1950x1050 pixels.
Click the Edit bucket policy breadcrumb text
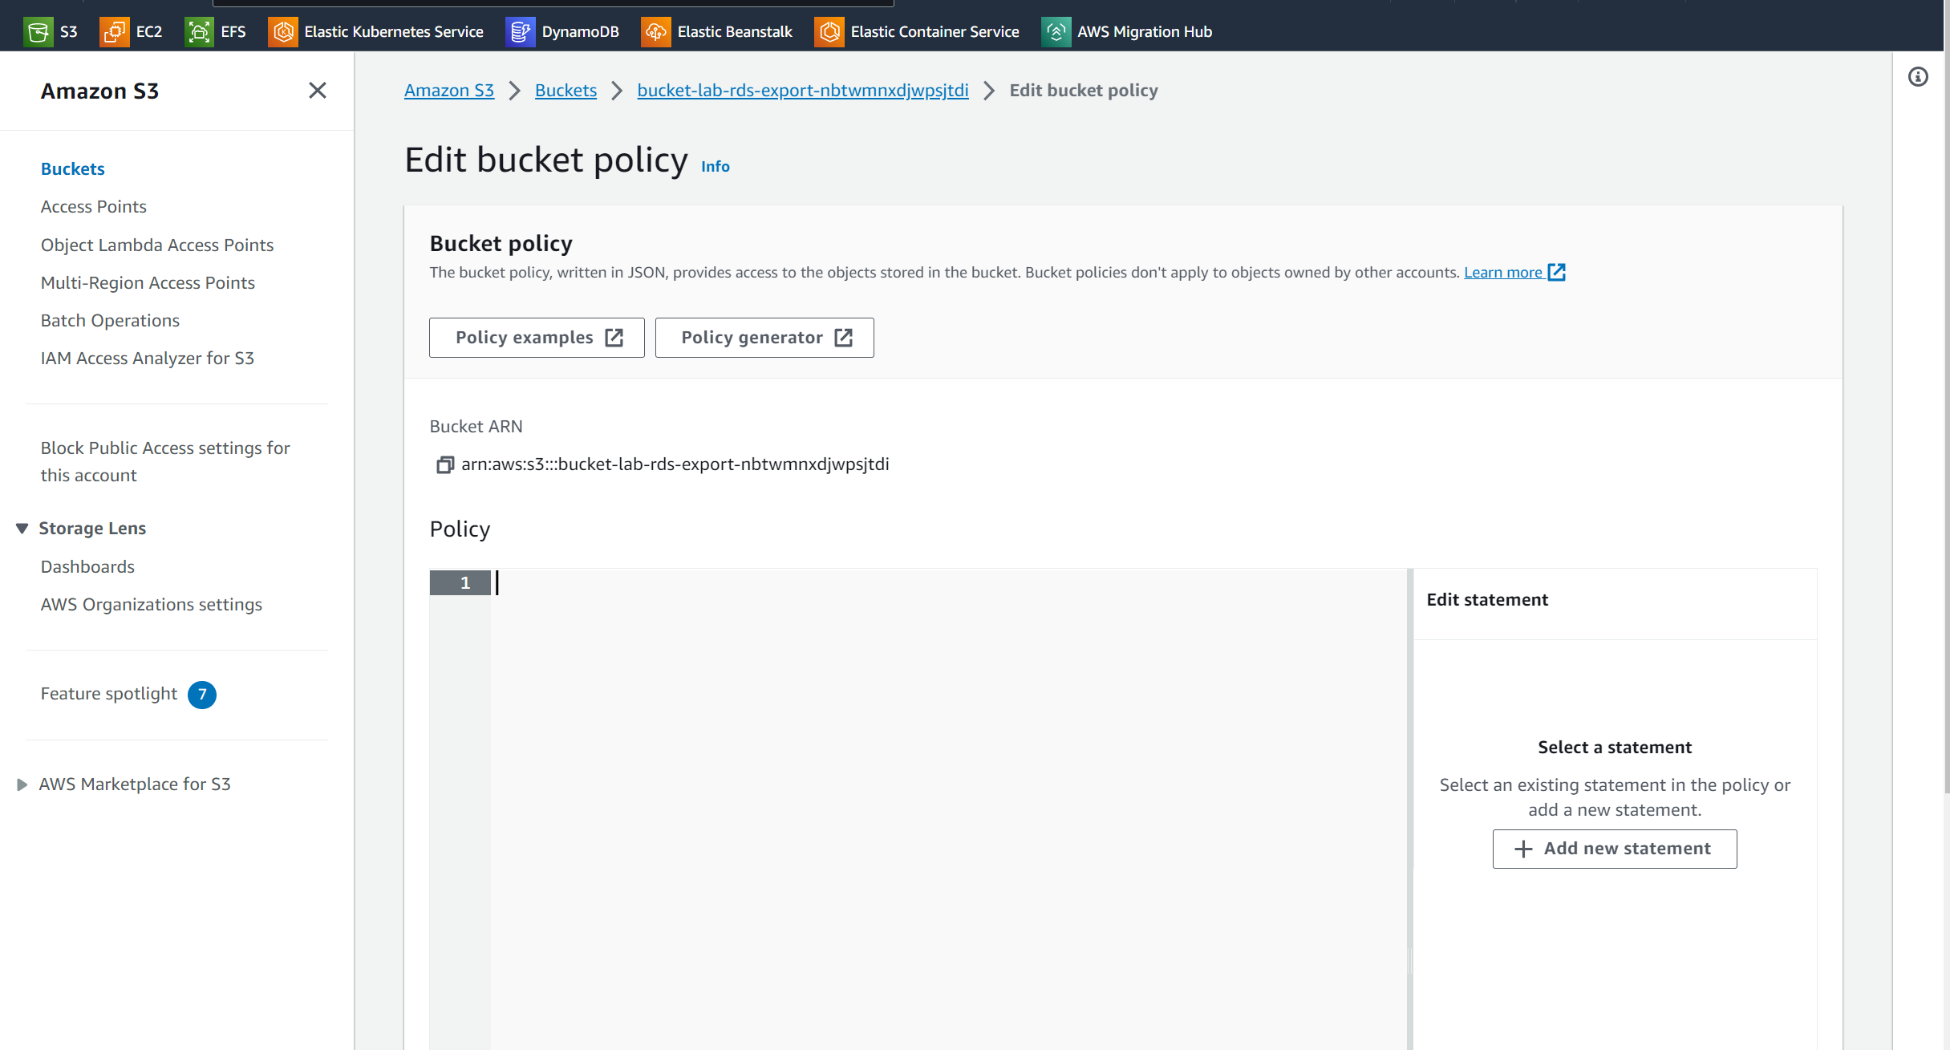pos(1084,90)
